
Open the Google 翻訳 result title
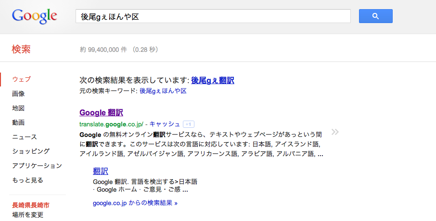[x=101, y=113]
